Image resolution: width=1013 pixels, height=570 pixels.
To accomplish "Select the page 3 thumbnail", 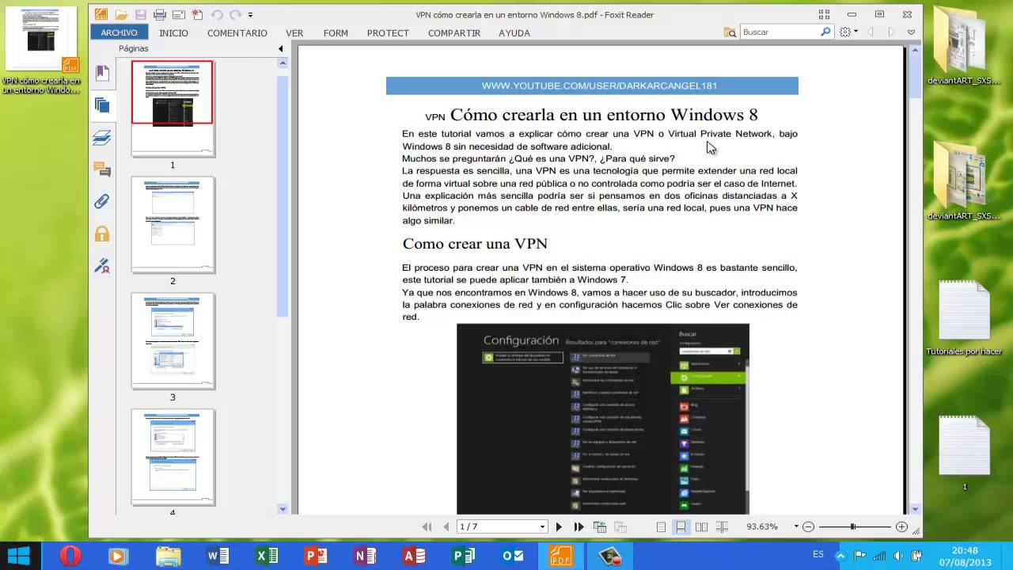I will (173, 341).
